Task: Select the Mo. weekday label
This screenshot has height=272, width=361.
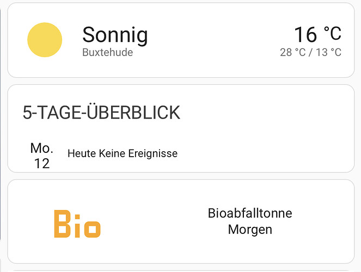Action: pos(41,148)
